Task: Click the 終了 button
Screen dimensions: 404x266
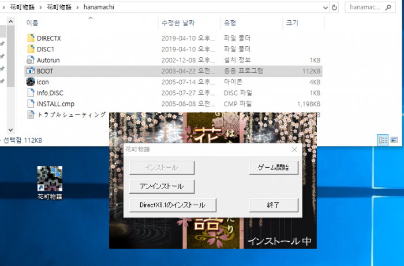Action: click(x=274, y=205)
